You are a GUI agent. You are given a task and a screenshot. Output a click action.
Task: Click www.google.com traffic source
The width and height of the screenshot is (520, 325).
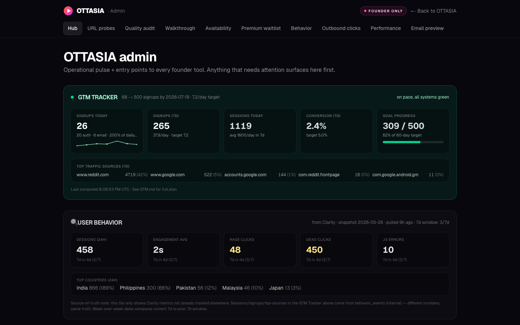[168, 175]
